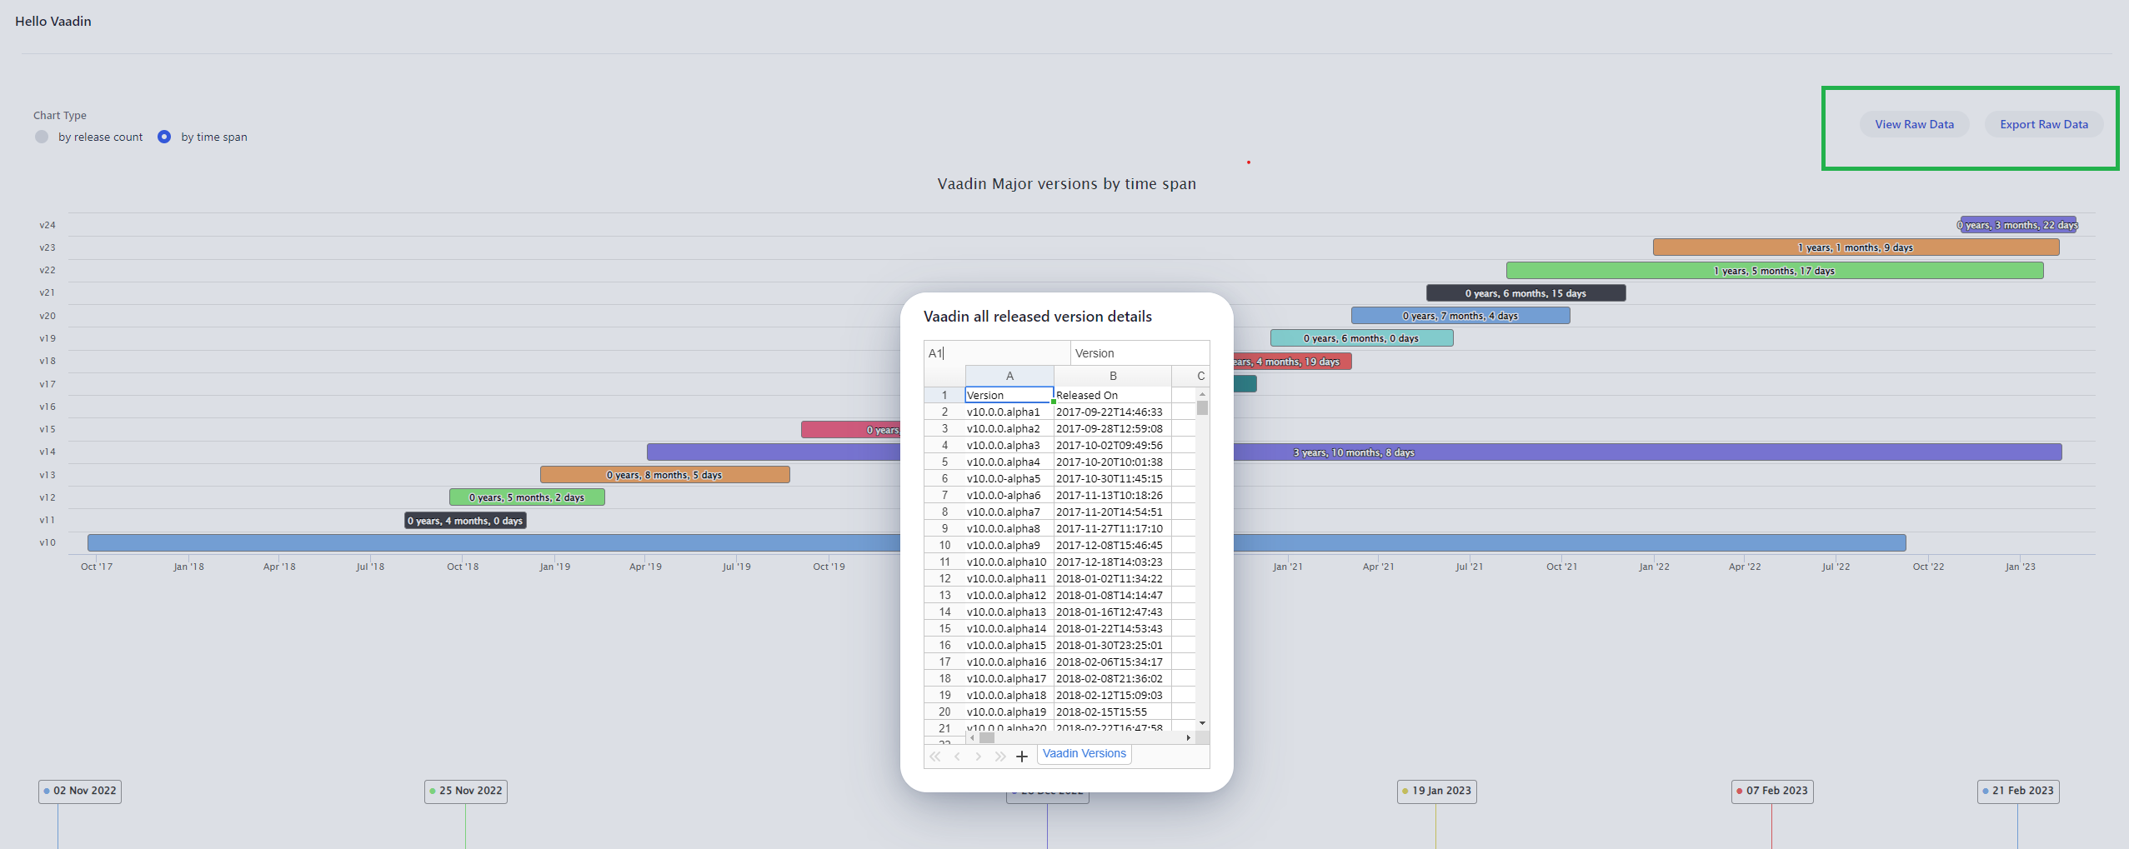This screenshot has width=2129, height=849.
Task: Click the '19 Jan 2023' timeline marker
Action: [1437, 791]
